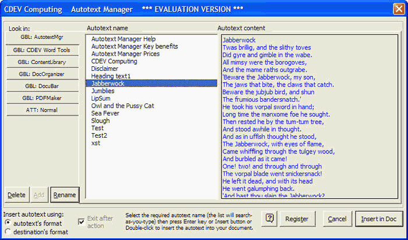408x240 pixels.
Task: Switch to GBL: CDEV Word Tools location
Action: [42, 50]
